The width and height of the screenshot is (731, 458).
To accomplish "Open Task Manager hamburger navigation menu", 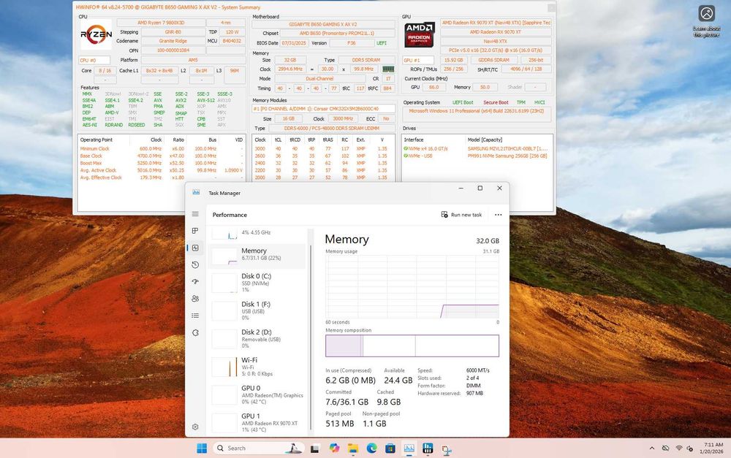I will click(x=195, y=214).
